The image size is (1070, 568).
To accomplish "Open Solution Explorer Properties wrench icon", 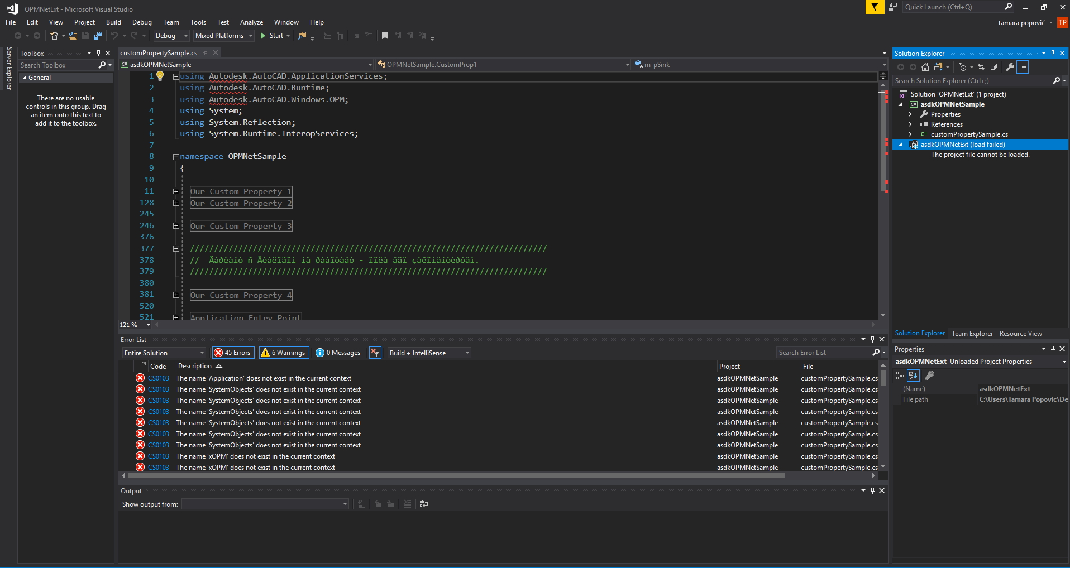I will (1010, 67).
